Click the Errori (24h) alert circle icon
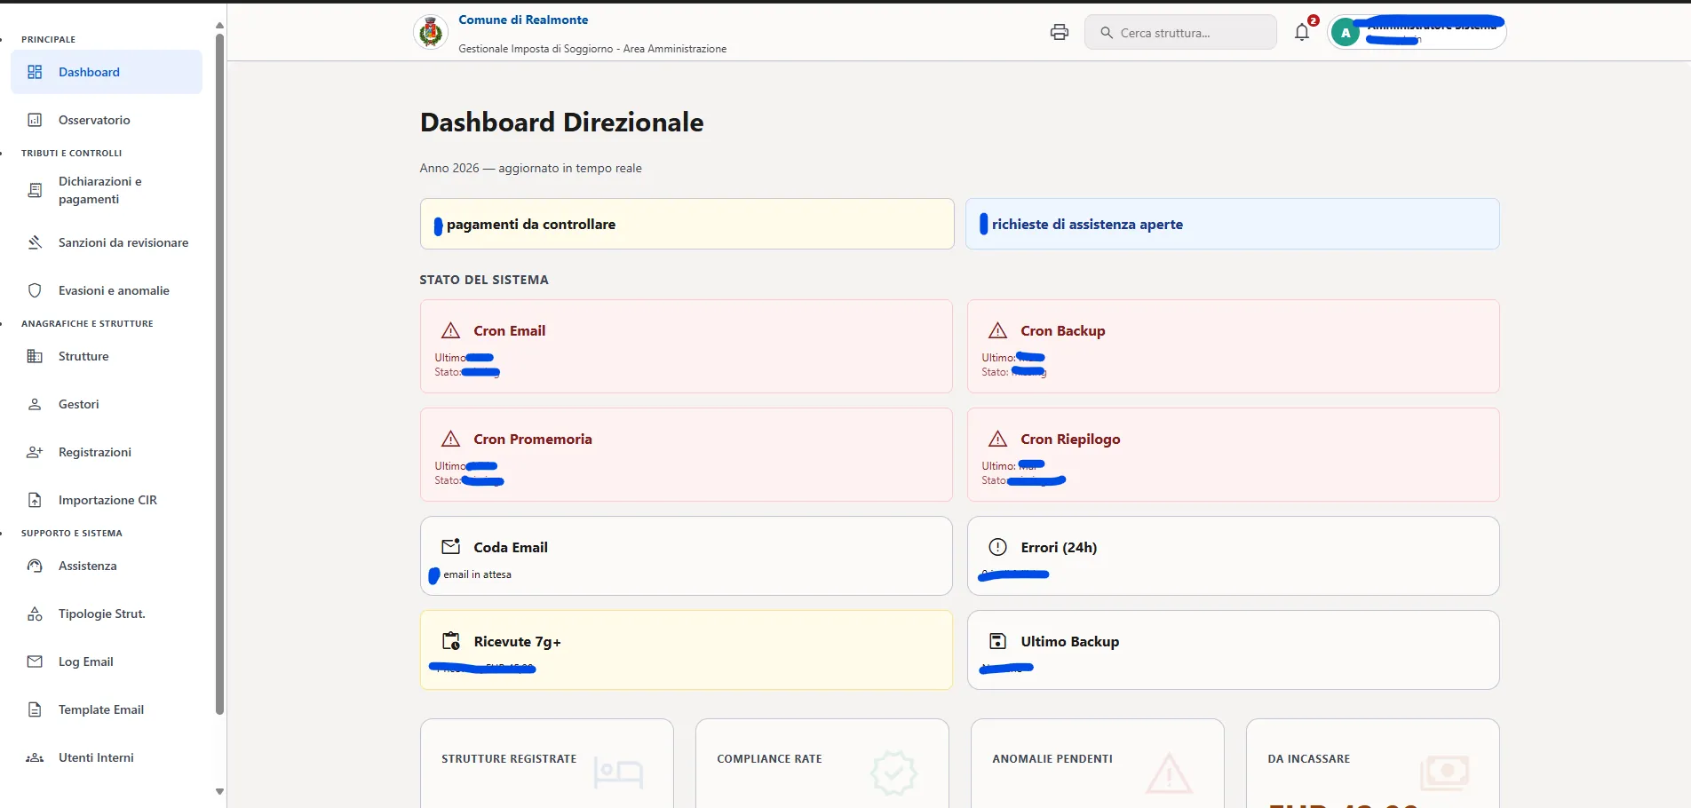Screen dimensions: 1691x808 coord(998,547)
